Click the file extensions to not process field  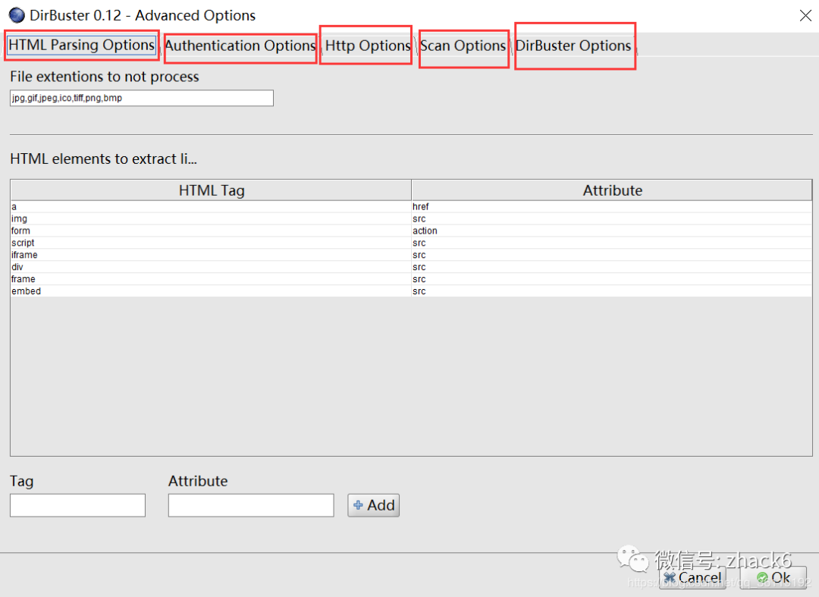click(x=142, y=98)
